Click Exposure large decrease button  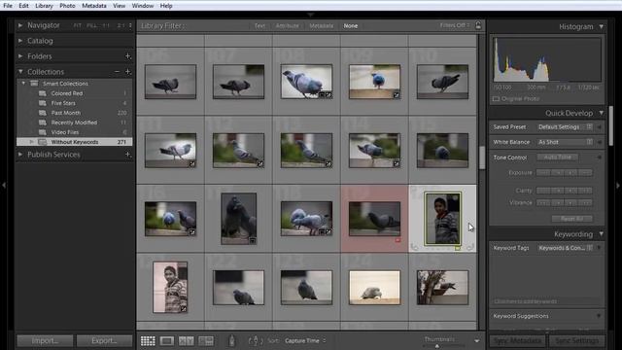[543, 173]
